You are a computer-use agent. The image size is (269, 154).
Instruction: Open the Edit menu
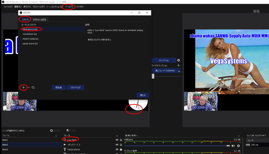18,7
